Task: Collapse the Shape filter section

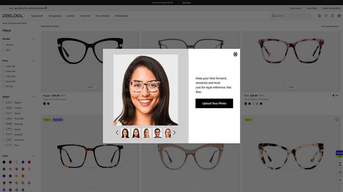Action: coord(33,97)
